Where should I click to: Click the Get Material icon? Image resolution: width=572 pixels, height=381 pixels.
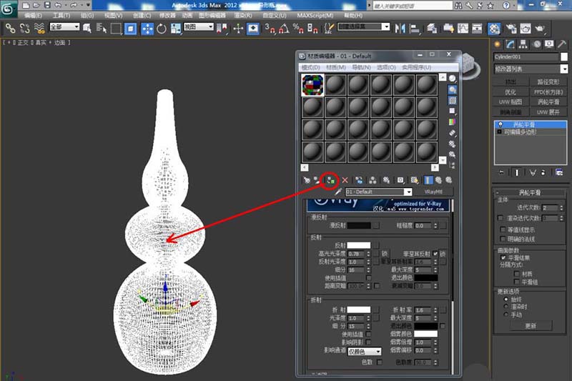tap(306, 180)
